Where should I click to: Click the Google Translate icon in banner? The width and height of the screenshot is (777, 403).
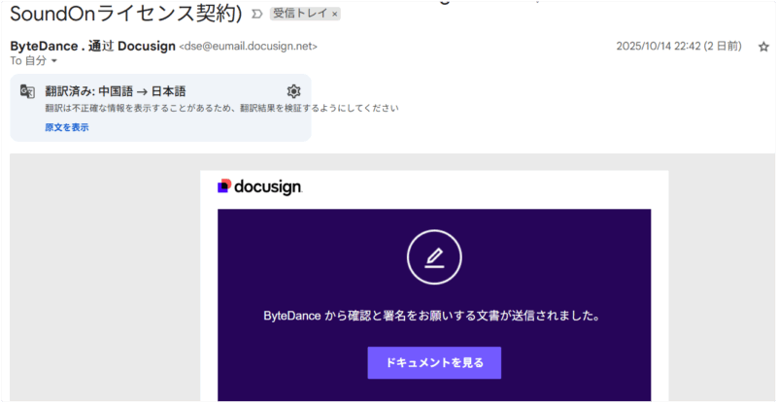(x=27, y=91)
